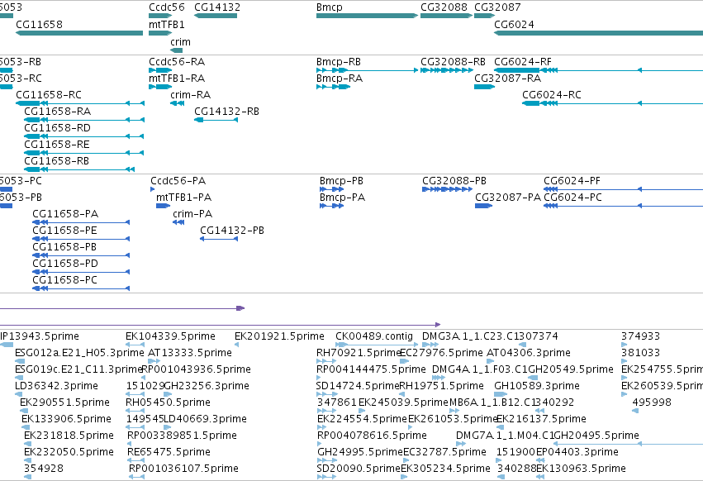Select transcript CG11658-RA
The height and width of the screenshot is (481, 703).
pyautogui.click(x=84, y=120)
